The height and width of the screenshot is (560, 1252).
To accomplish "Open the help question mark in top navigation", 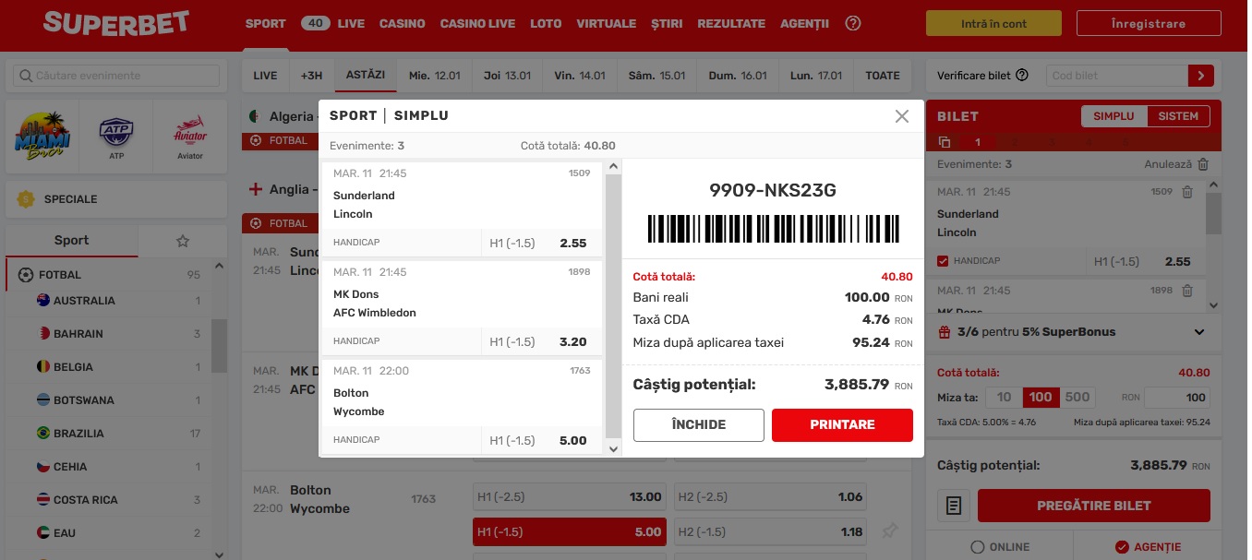I will coord(853,24).
